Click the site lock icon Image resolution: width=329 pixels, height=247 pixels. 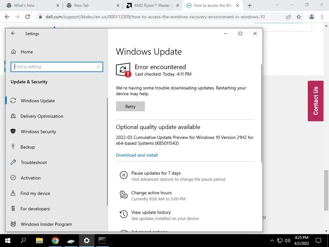tap(40, 17)
